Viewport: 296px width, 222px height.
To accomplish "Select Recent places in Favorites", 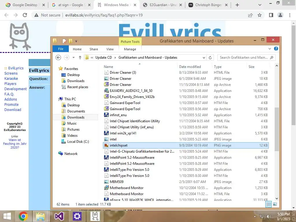I will tap(77, 87).
